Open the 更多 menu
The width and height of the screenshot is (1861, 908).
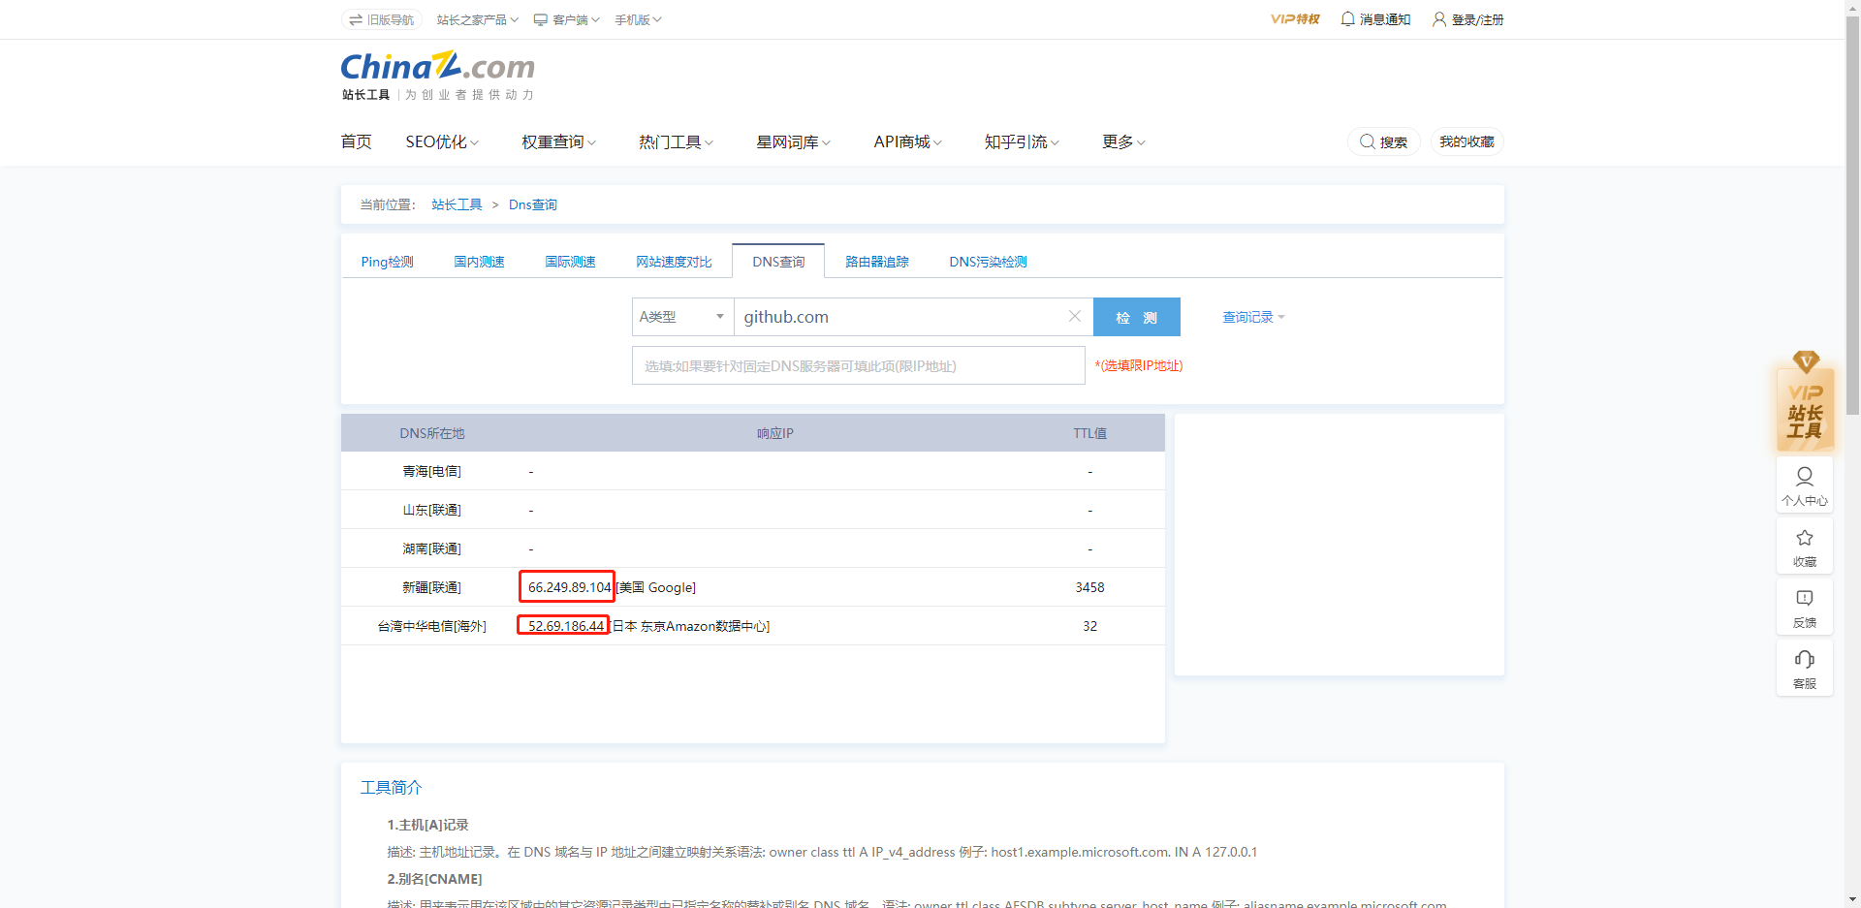tap(1123, 141)
